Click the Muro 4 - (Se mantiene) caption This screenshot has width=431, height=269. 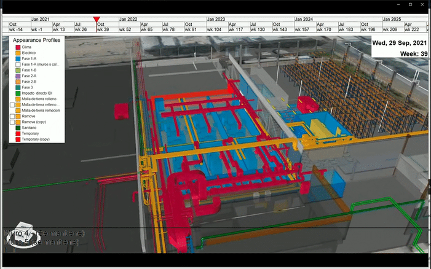point(44,233)
